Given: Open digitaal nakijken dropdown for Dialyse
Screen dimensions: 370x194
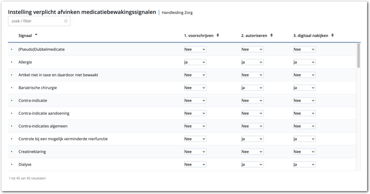Looking at the screenshot, I should (x=304, y=164).
